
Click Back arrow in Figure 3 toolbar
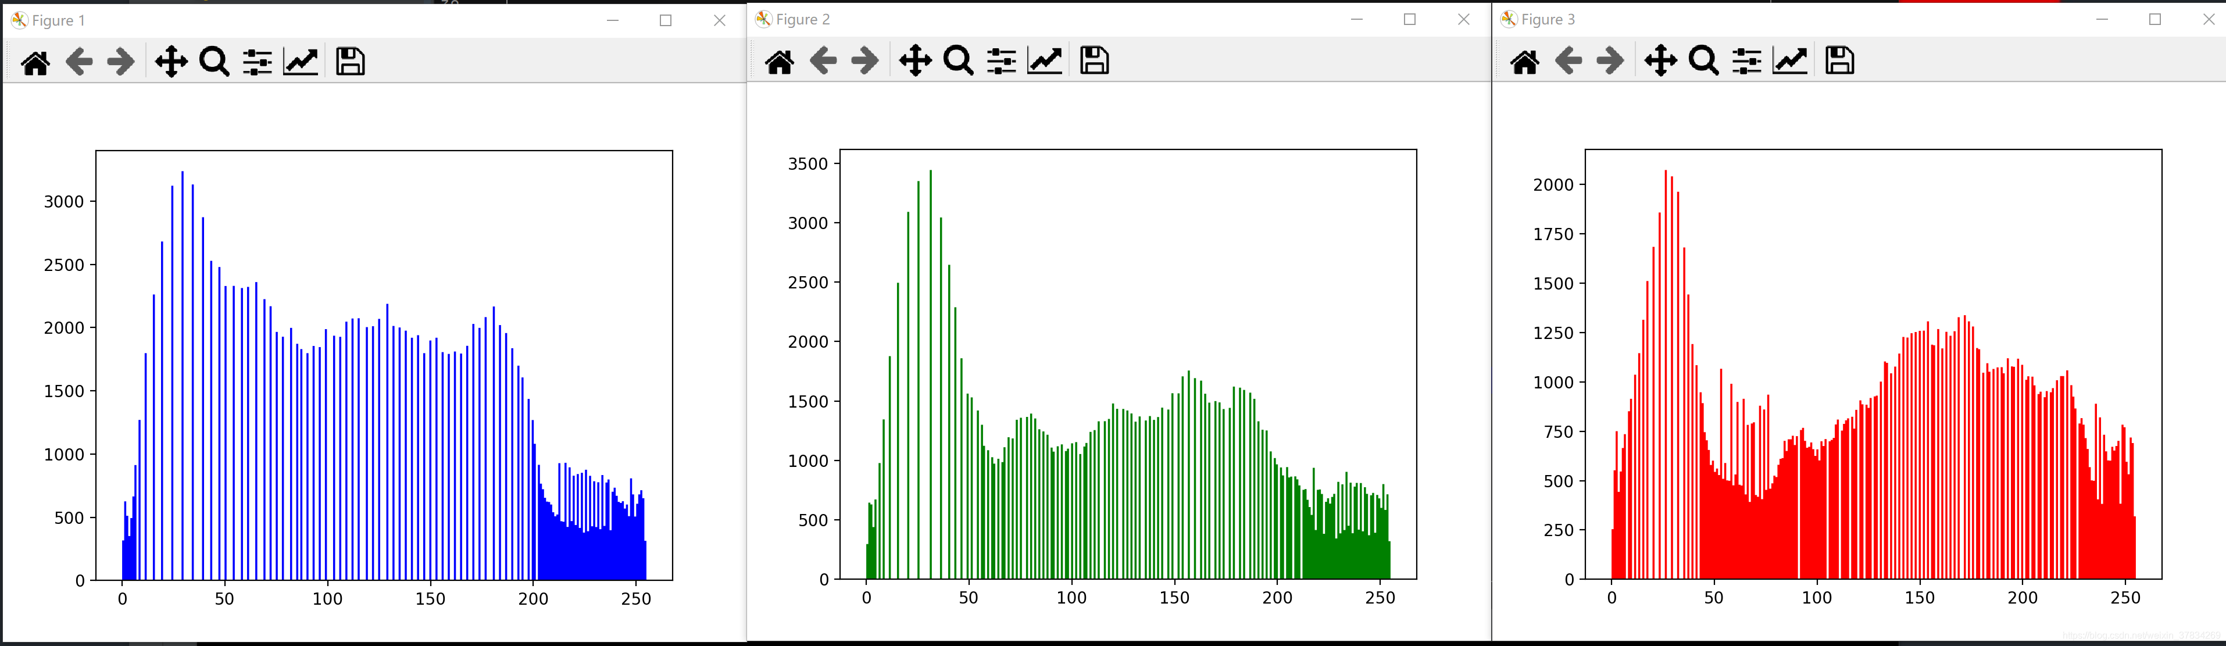click(1568, 62)
